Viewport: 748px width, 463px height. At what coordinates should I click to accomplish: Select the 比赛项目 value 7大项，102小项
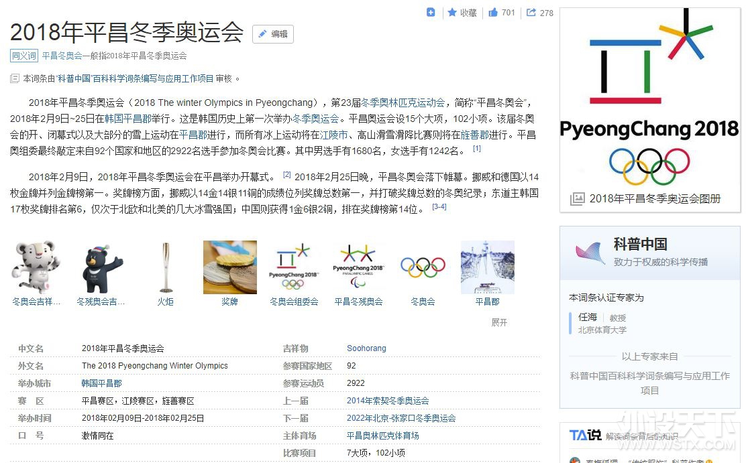[376, 453]
